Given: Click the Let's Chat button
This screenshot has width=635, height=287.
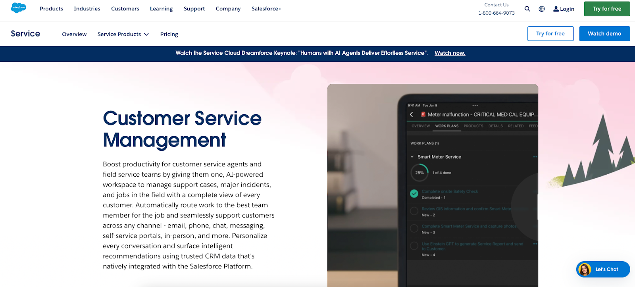Looking at the screenshot, I should (x=603, y=270).
